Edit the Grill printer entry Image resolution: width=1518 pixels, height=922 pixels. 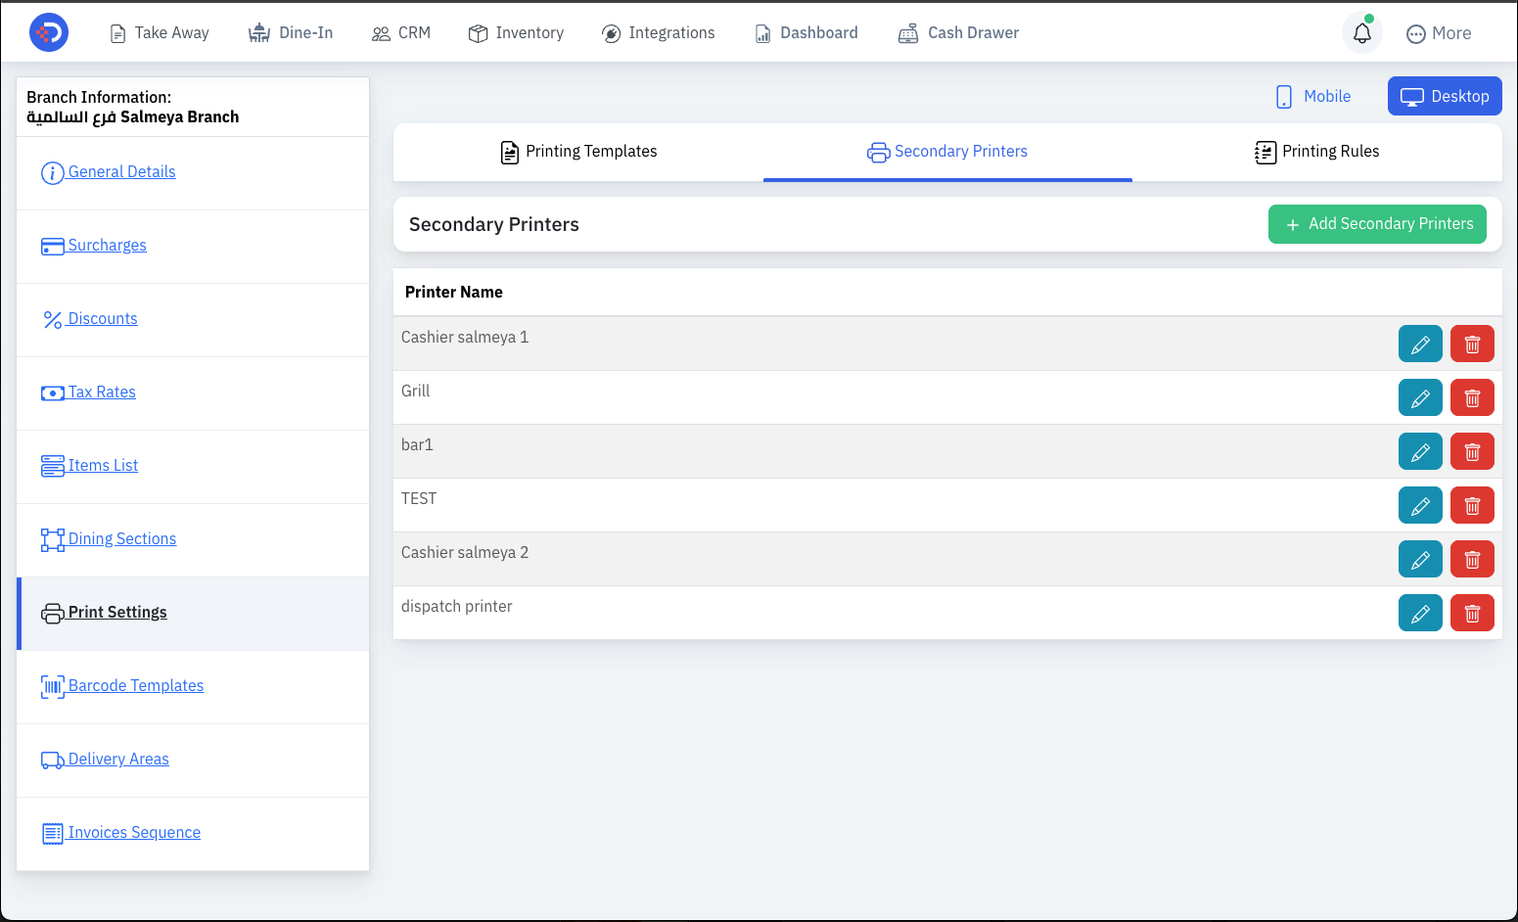click(1420, 397)
